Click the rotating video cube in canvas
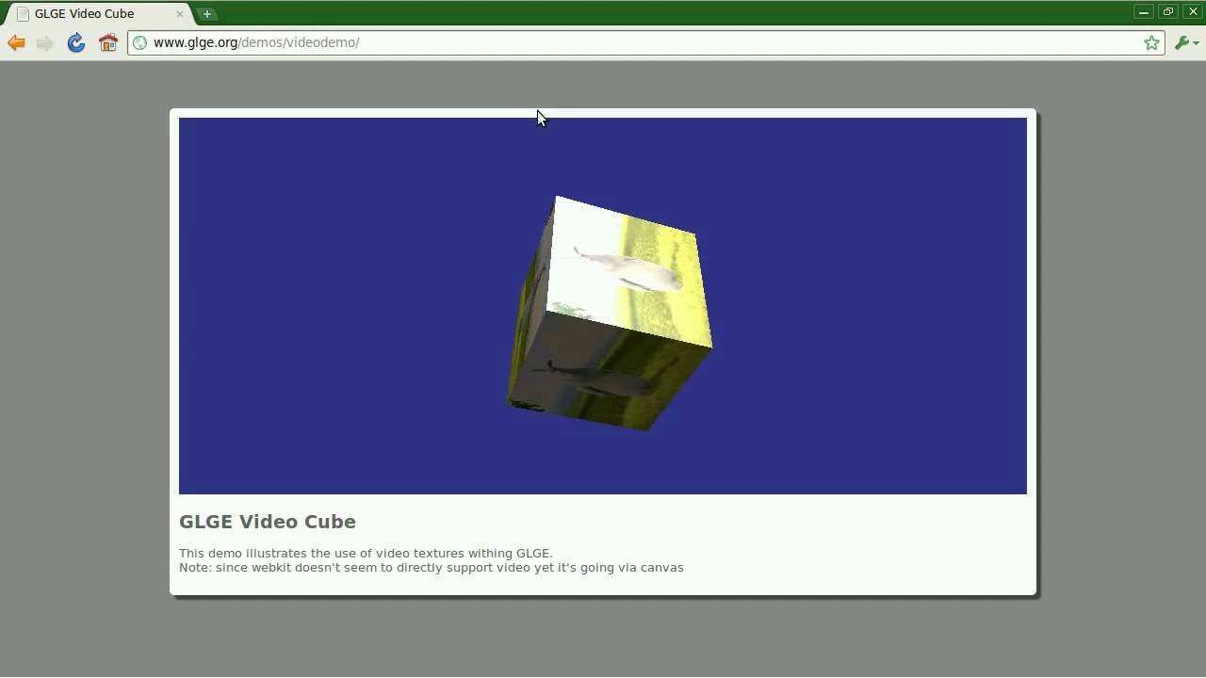This screenshot has width=1206, height=678. click(x=611, y=313)
